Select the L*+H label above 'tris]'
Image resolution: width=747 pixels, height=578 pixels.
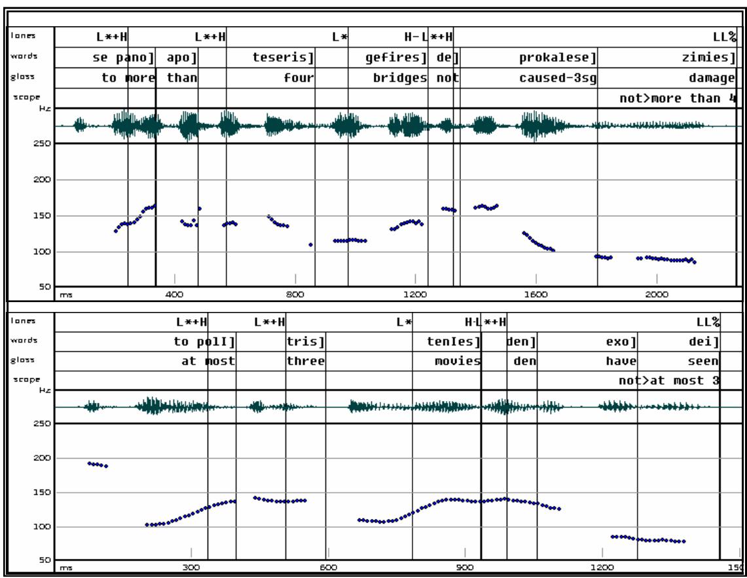268,322
